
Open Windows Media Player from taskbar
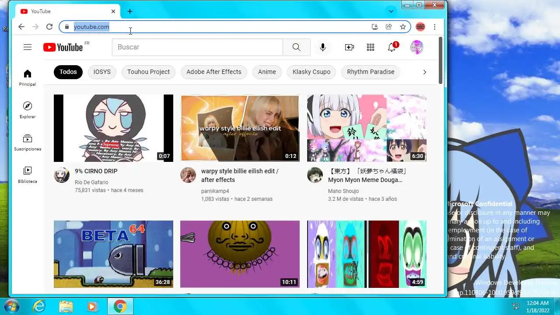click(x=92, y=306)
